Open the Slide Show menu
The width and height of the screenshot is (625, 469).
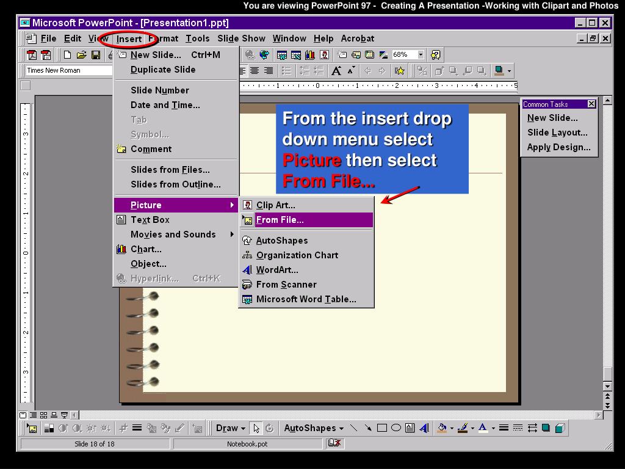241,38
